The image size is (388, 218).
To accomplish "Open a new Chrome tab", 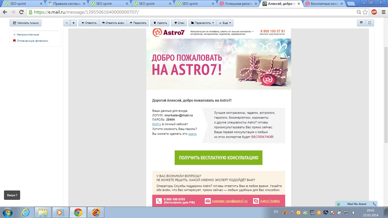I will point(351,4).
